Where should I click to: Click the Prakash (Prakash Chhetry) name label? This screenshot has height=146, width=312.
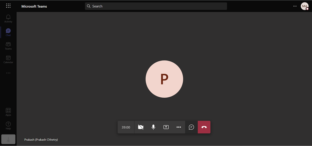(x=41, y=140)
